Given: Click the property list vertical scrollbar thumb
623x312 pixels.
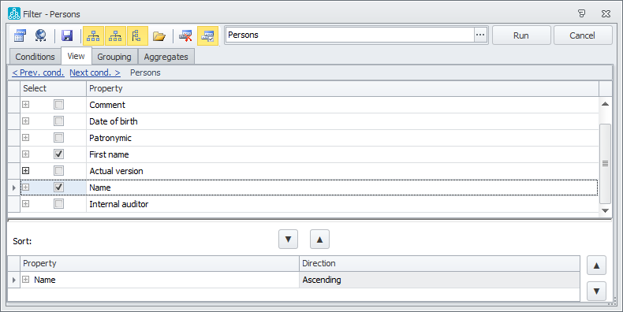Looking at the screenshot, I should click(x=605, y=164).
